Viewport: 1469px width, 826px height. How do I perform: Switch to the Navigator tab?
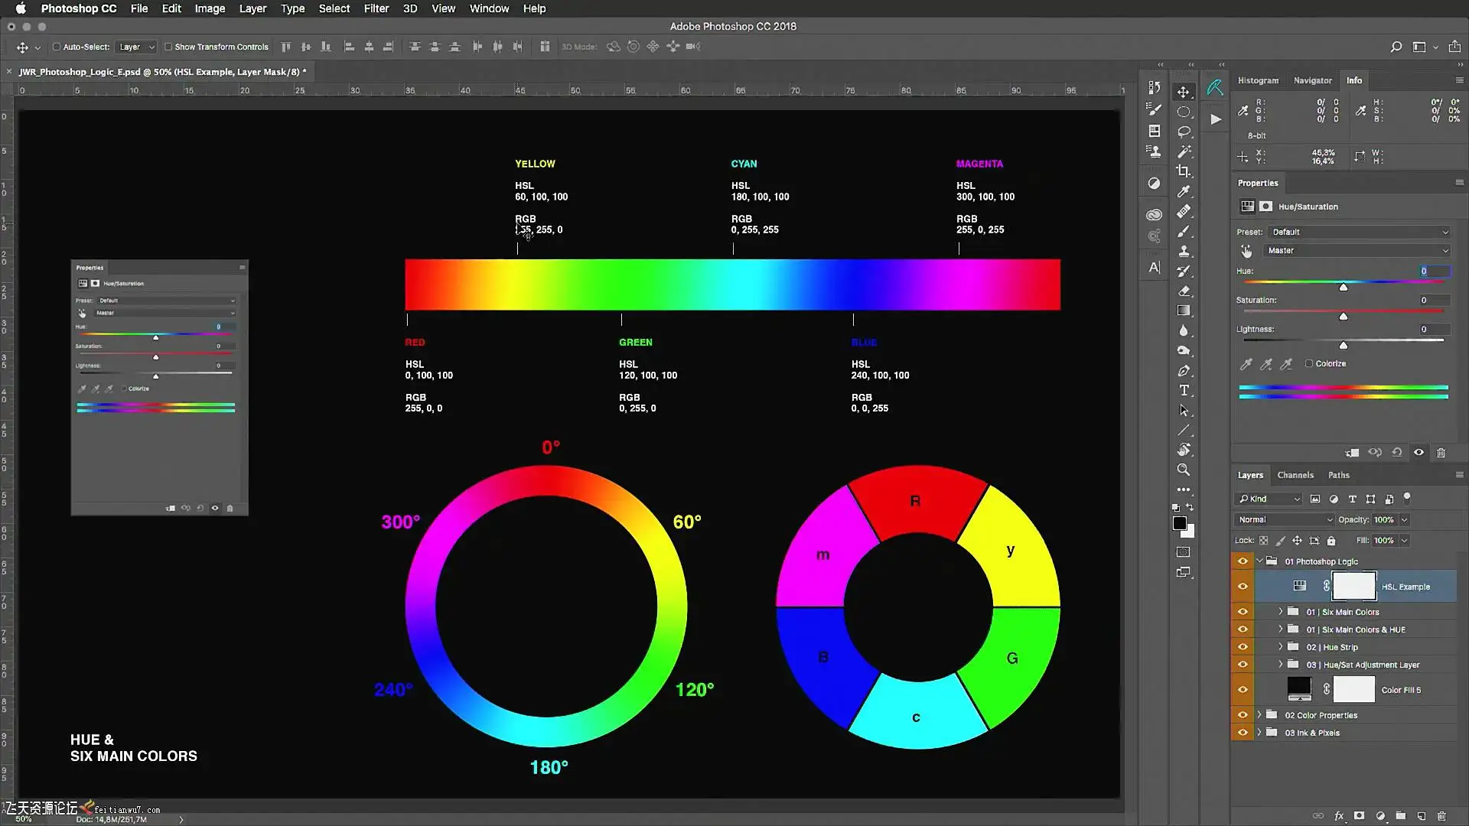(x=1312, y=80)
